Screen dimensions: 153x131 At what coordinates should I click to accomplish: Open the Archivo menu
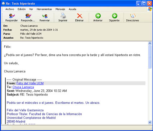pos(10,9)
